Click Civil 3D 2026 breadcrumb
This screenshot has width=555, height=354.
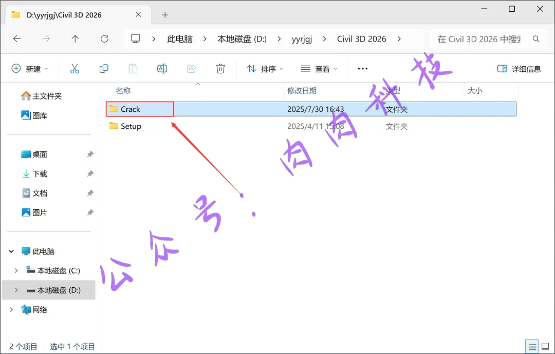361,39
